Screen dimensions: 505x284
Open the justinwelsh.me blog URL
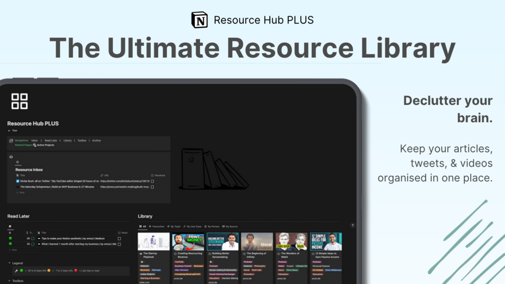pyautogui.click(x=125, y=187)
